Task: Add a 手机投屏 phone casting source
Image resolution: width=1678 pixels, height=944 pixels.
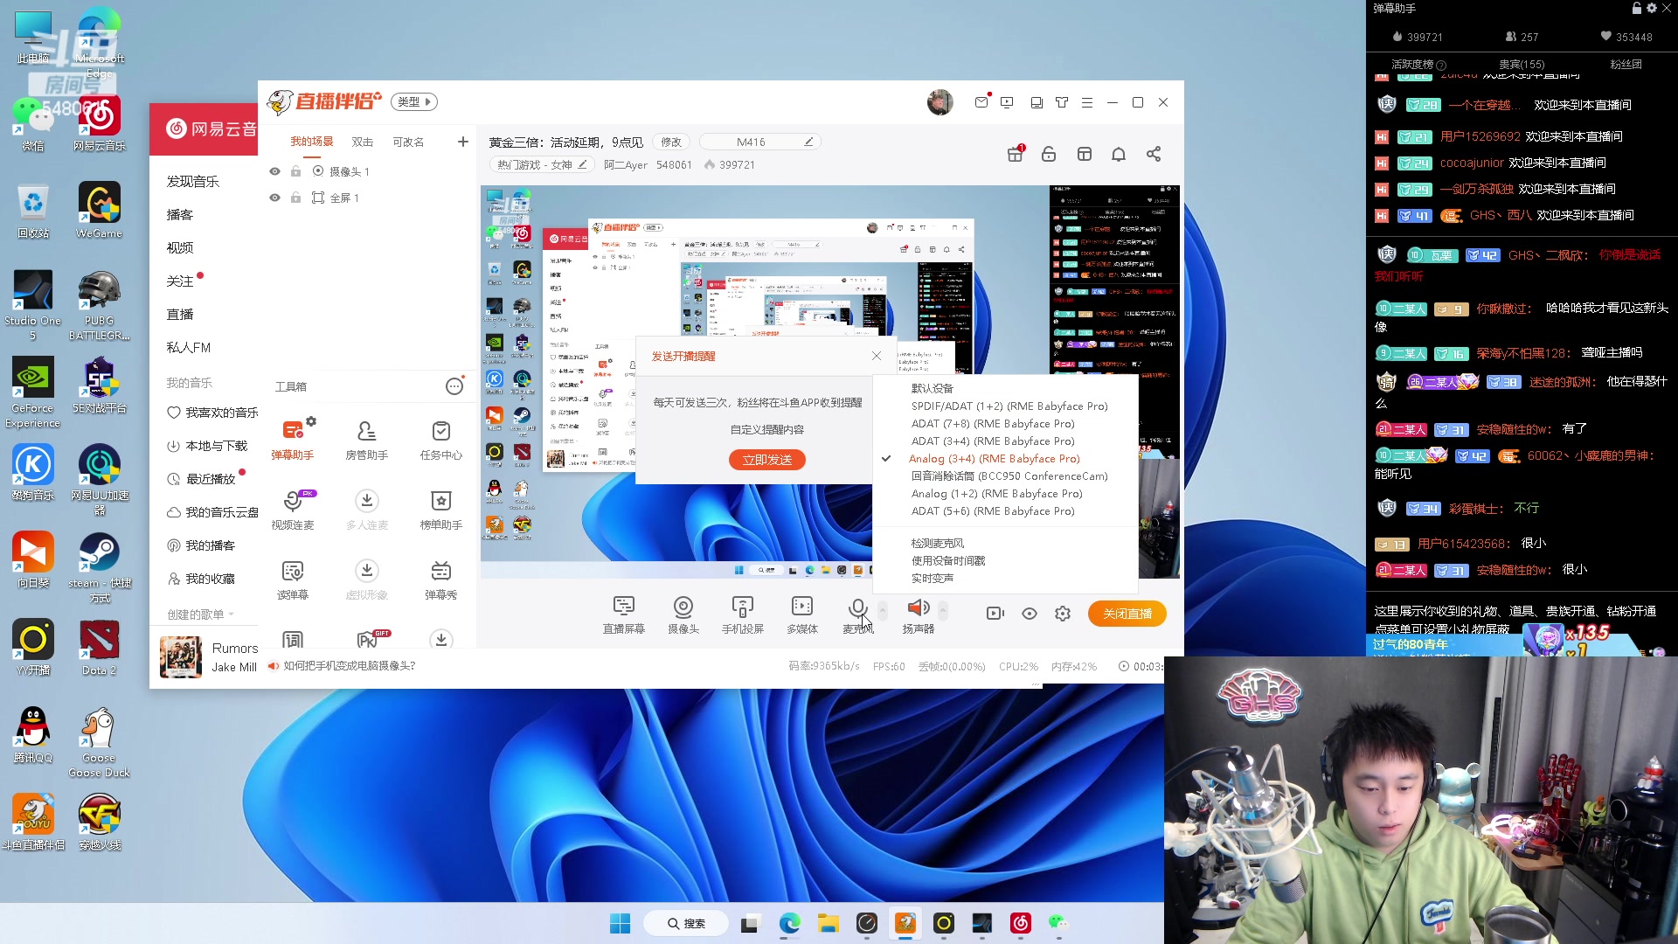Action: point(742,614)
